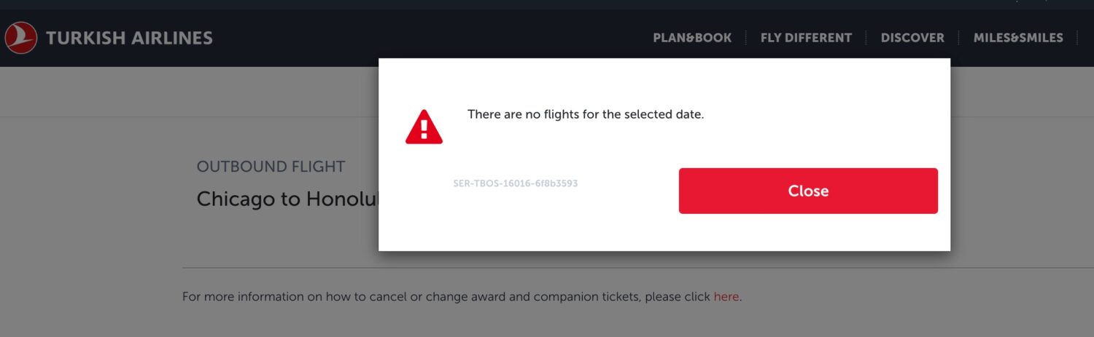Open the PLAN&BOOK menu
The height and width of the screenshot is (337, 1094).
tap(691, 38)
